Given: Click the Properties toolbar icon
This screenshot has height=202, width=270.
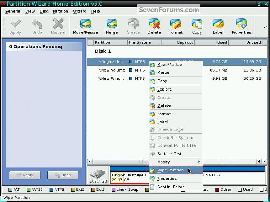Looking at the screenshot, I should [242, 24].
